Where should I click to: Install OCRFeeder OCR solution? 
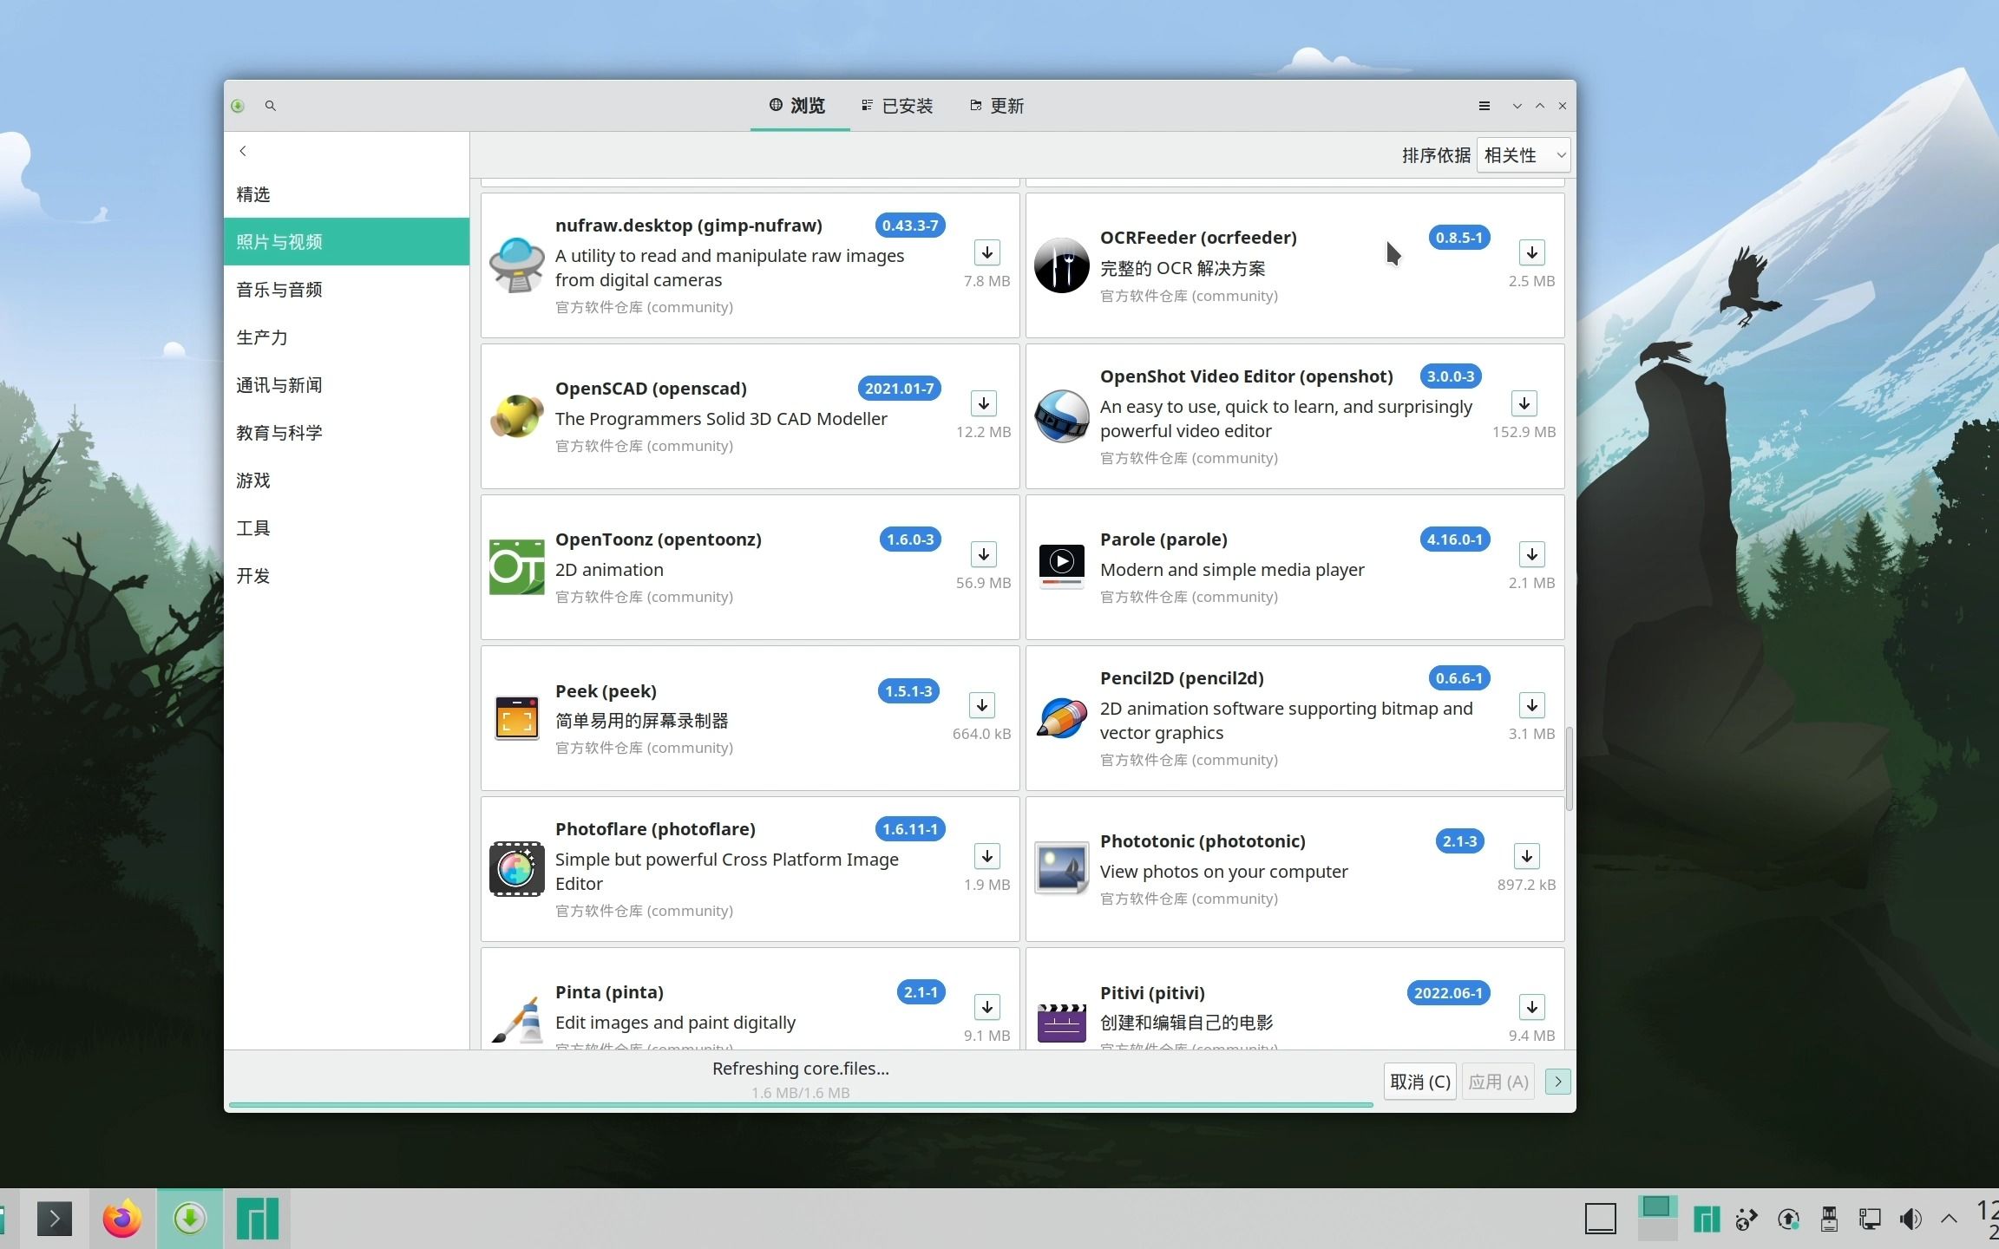coord(1531,252)
